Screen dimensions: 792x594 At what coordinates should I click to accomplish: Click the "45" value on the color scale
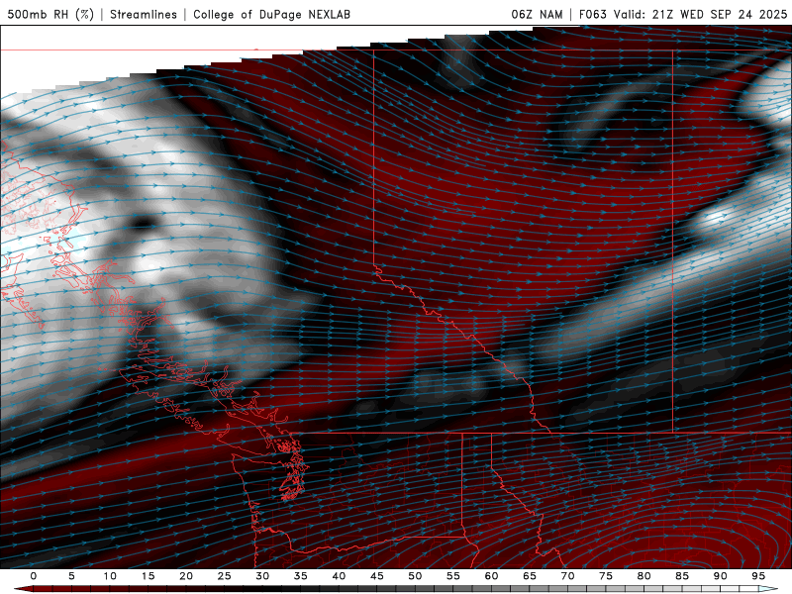[x=377, y=576]
